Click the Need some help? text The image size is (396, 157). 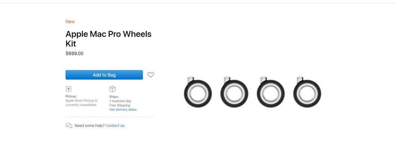(x=89, y=125)
